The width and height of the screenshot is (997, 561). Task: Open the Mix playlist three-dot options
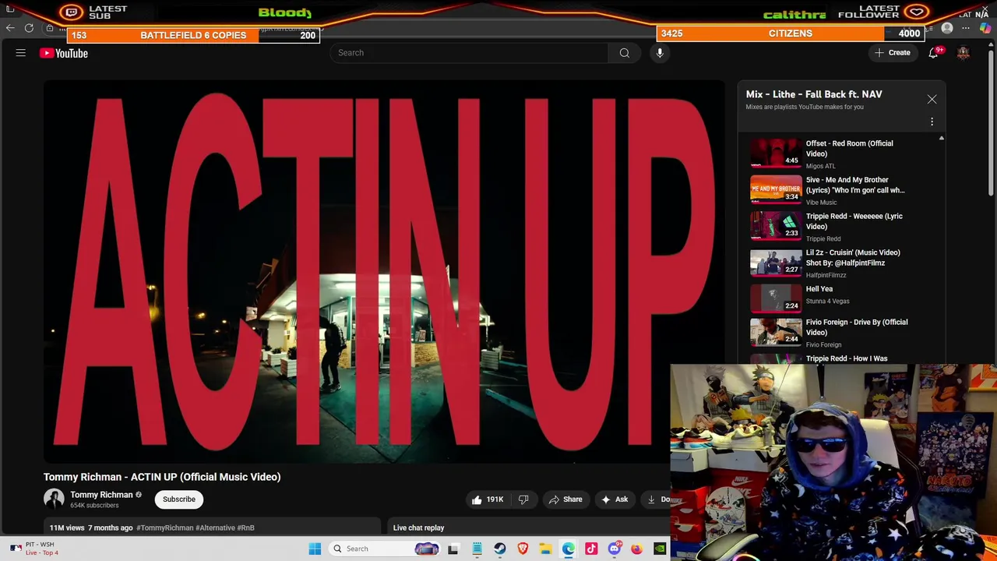[932, 122]
